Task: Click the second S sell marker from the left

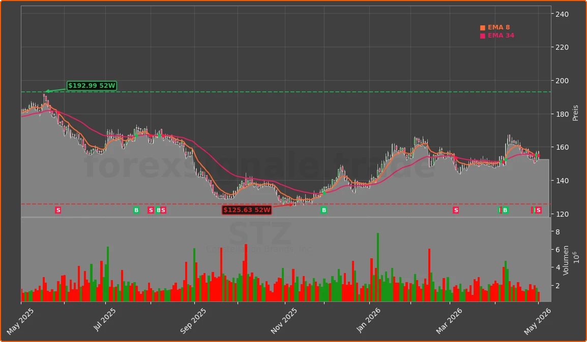Action: click(x=151, y=210)
